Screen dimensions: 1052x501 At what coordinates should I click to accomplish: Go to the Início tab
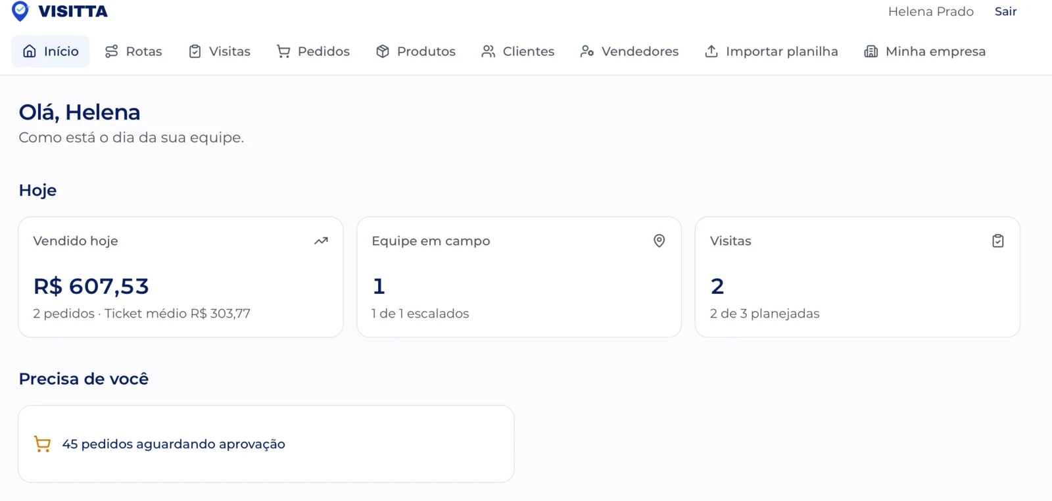[51, 51]
